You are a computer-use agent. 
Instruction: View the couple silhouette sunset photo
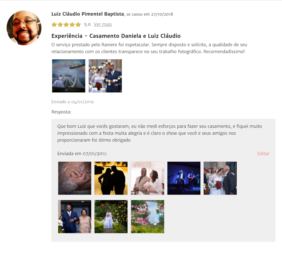tap(111, 178)
